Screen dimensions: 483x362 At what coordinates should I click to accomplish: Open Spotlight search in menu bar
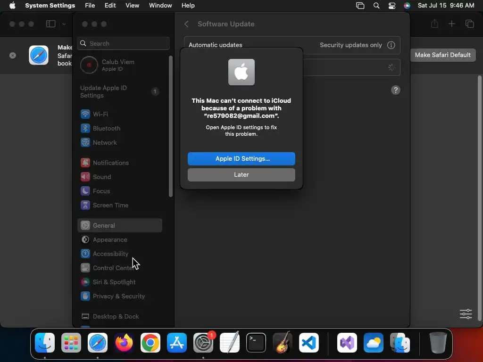click(x=376, y=6)
